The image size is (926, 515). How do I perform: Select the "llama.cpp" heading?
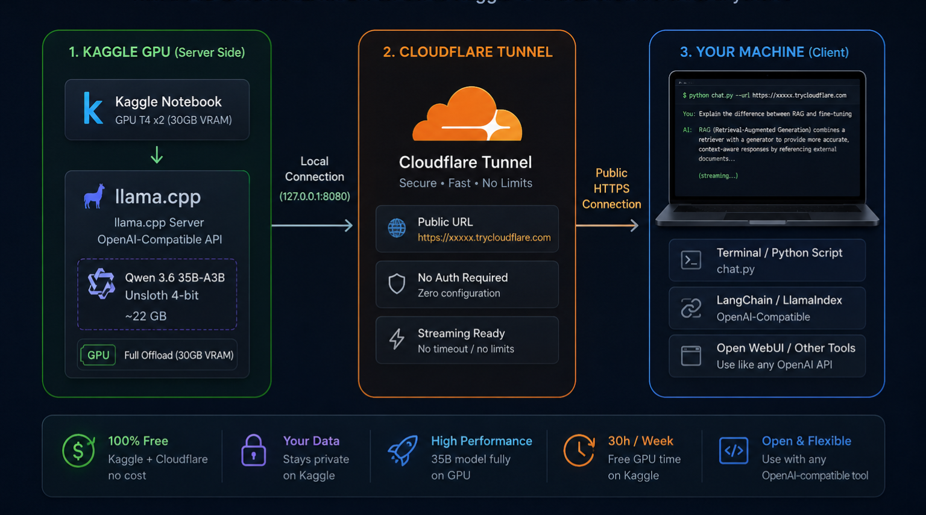pyautogui.click(x=158, y=196)
